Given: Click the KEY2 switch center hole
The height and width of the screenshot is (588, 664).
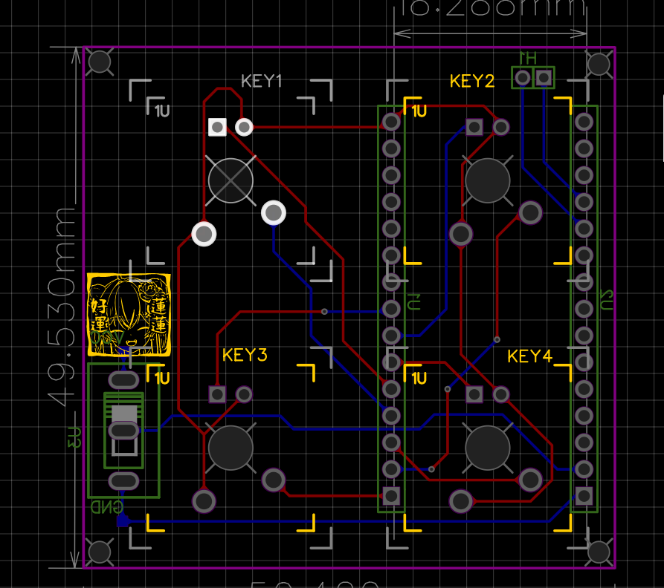Looking at the screenshot, I should 488,180.
